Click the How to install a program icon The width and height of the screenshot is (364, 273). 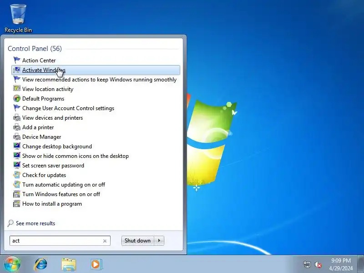click(17, 203)
